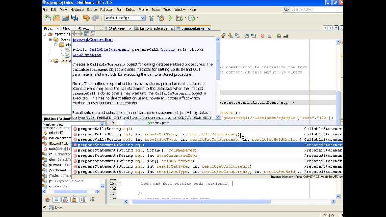Follow the String parameter type link

tap(168, 49)
